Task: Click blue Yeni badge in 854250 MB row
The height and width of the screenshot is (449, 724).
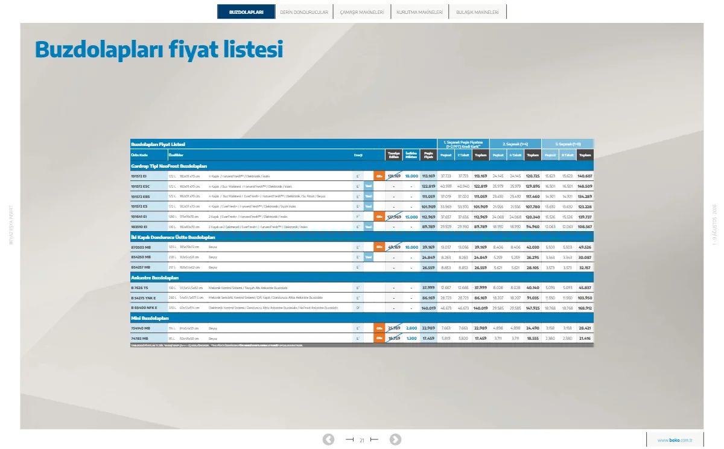Action: click(368, 256)
